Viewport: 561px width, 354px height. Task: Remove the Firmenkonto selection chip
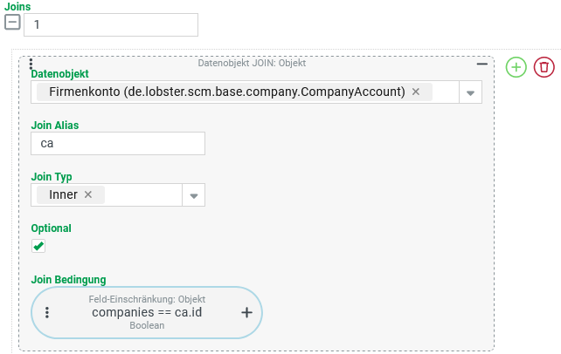tap(416, 92)
